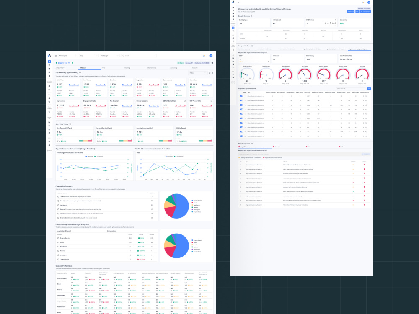Open hamburger menu in Client 15 window
The height and width of the screenshot is (314, 419).
(x=56, y=56)
